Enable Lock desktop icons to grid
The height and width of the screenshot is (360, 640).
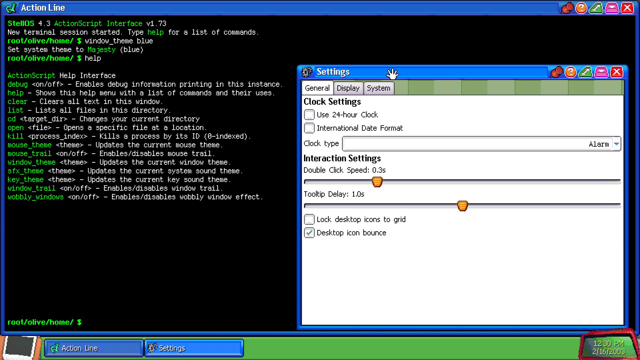coord(309,219)
